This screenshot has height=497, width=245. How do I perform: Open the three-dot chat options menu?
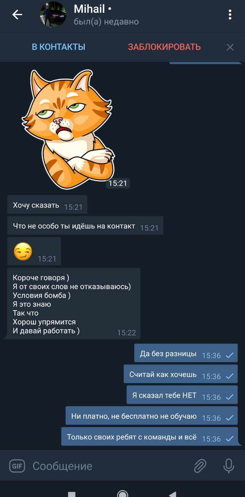click(x=230, y=15)
